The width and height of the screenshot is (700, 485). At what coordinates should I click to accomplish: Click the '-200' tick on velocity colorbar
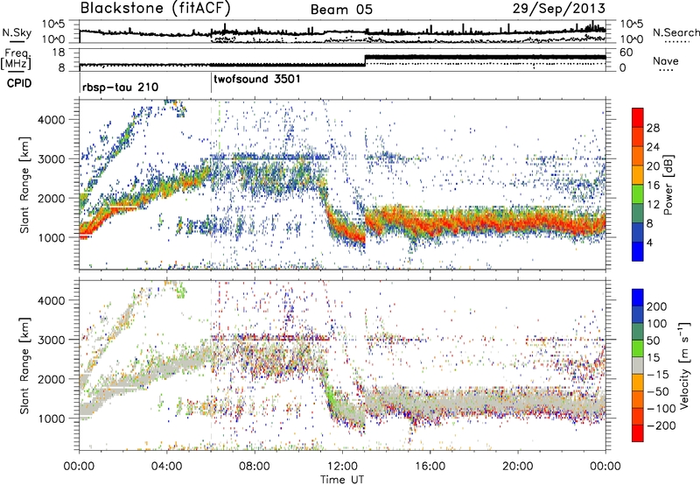click(x=661, y=425)
